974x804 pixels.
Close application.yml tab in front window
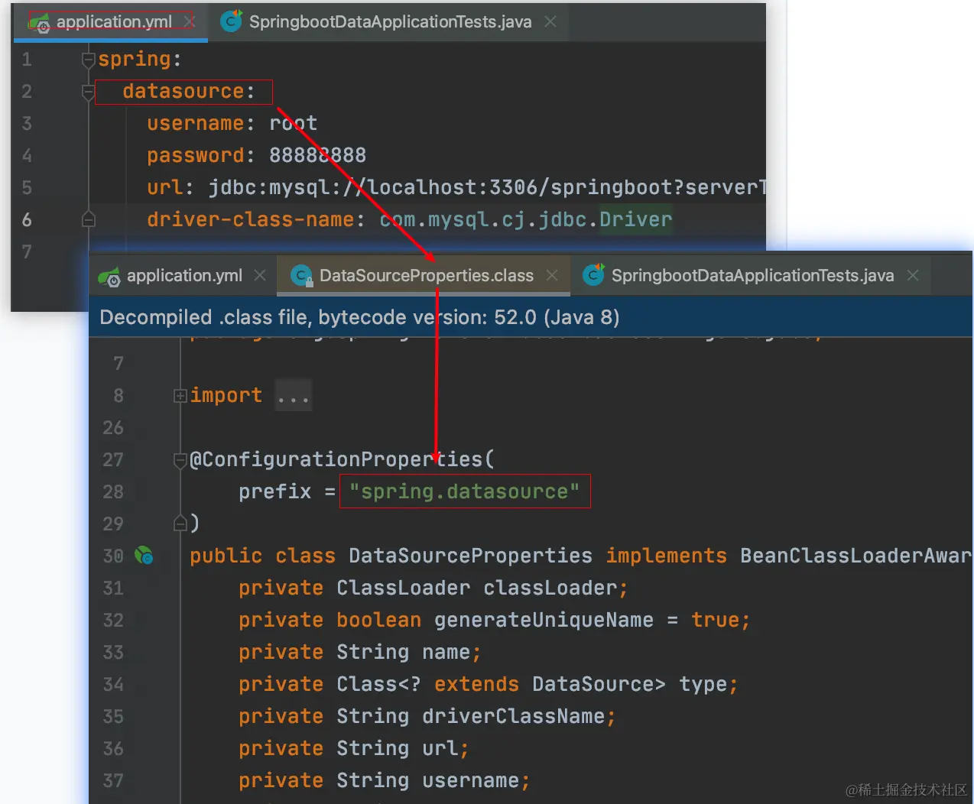pyautogui.click(x=260, y=275)
